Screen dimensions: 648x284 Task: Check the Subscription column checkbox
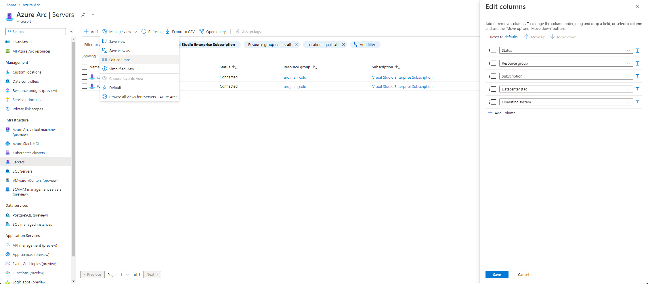pos(494,76)
